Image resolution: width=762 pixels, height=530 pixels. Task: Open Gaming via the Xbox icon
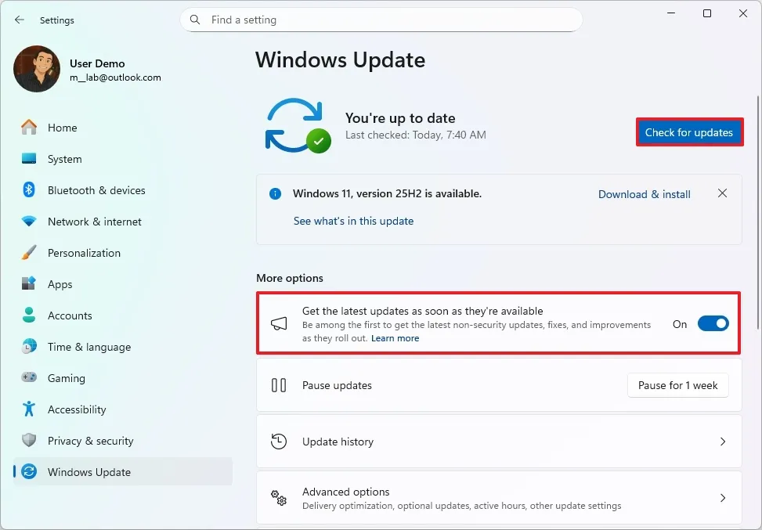click(30, 378)
